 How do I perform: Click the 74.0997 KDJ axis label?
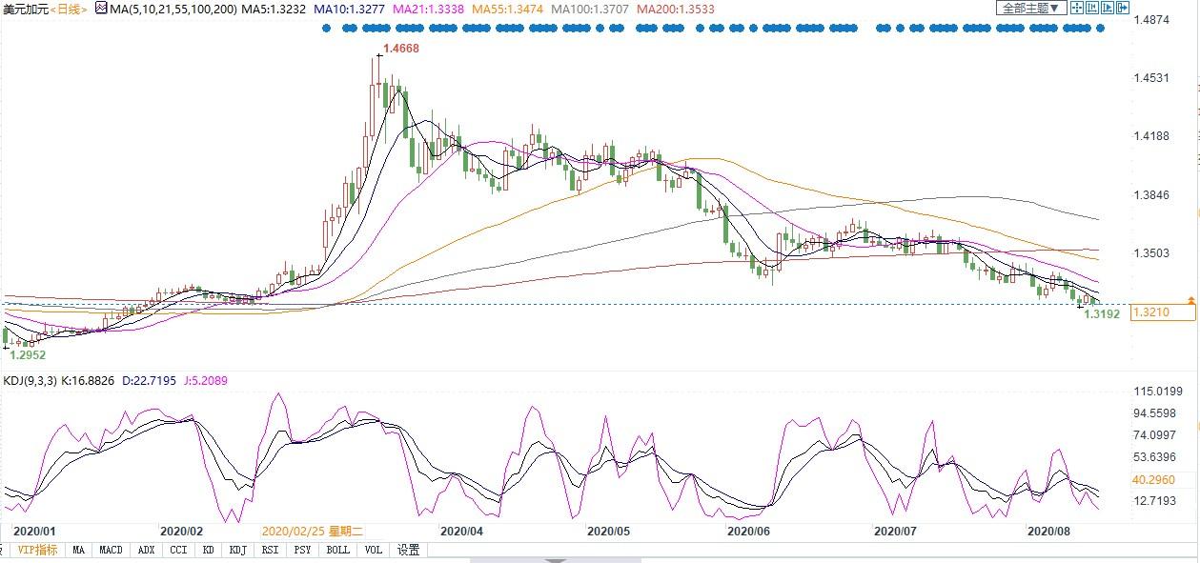[1153, 434]
